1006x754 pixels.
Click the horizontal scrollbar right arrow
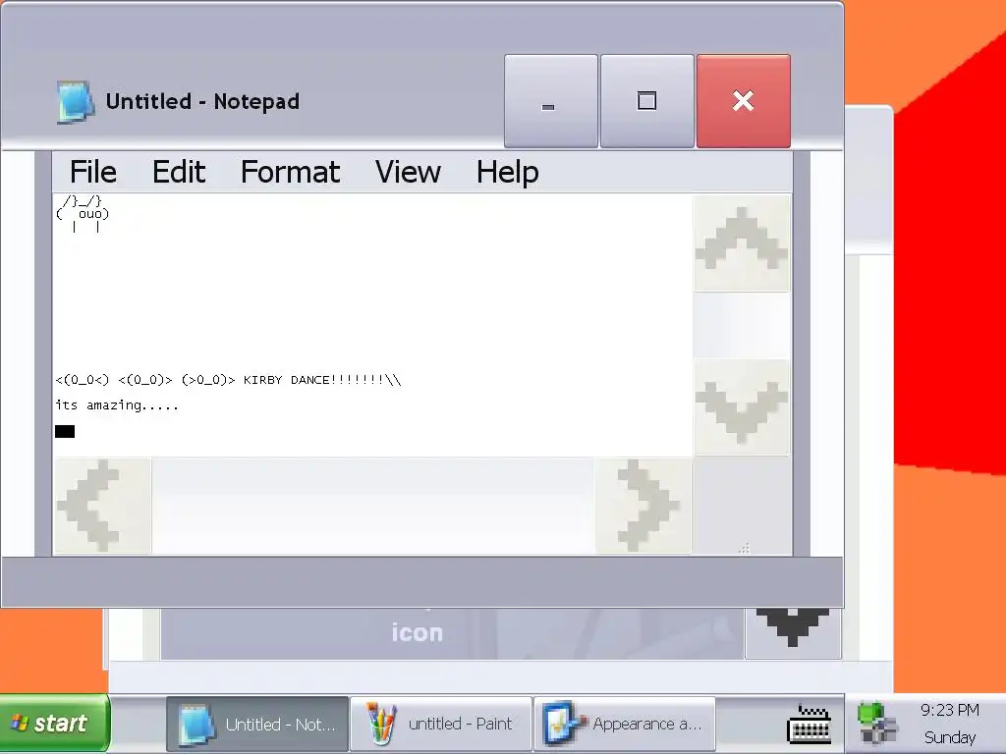click(x=643, y=506)
